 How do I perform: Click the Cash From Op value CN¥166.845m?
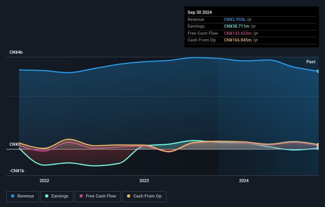click(x=238, y=40)
